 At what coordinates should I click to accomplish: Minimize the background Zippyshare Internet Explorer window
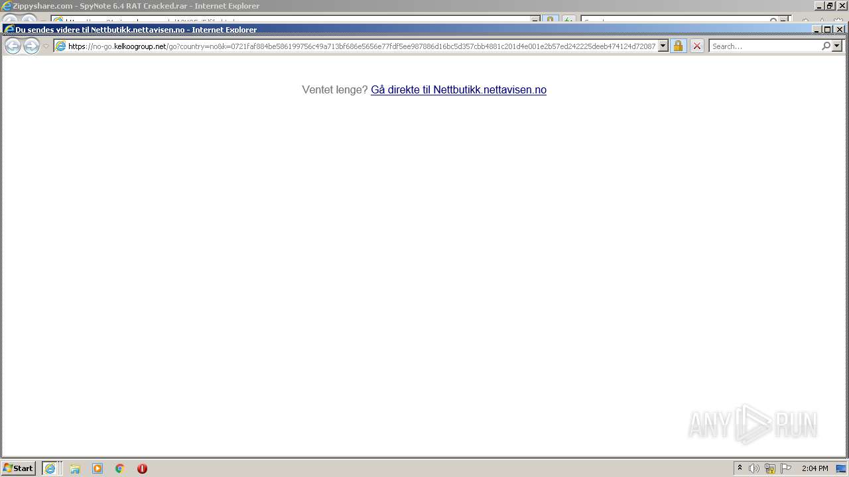tap(819, 6)
